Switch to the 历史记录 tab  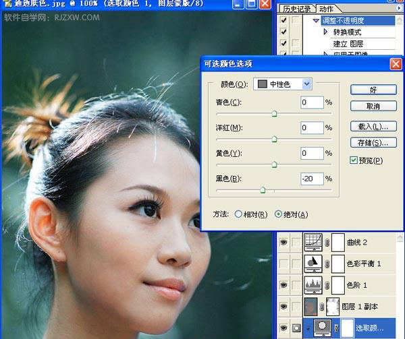(x=296, y=9)
